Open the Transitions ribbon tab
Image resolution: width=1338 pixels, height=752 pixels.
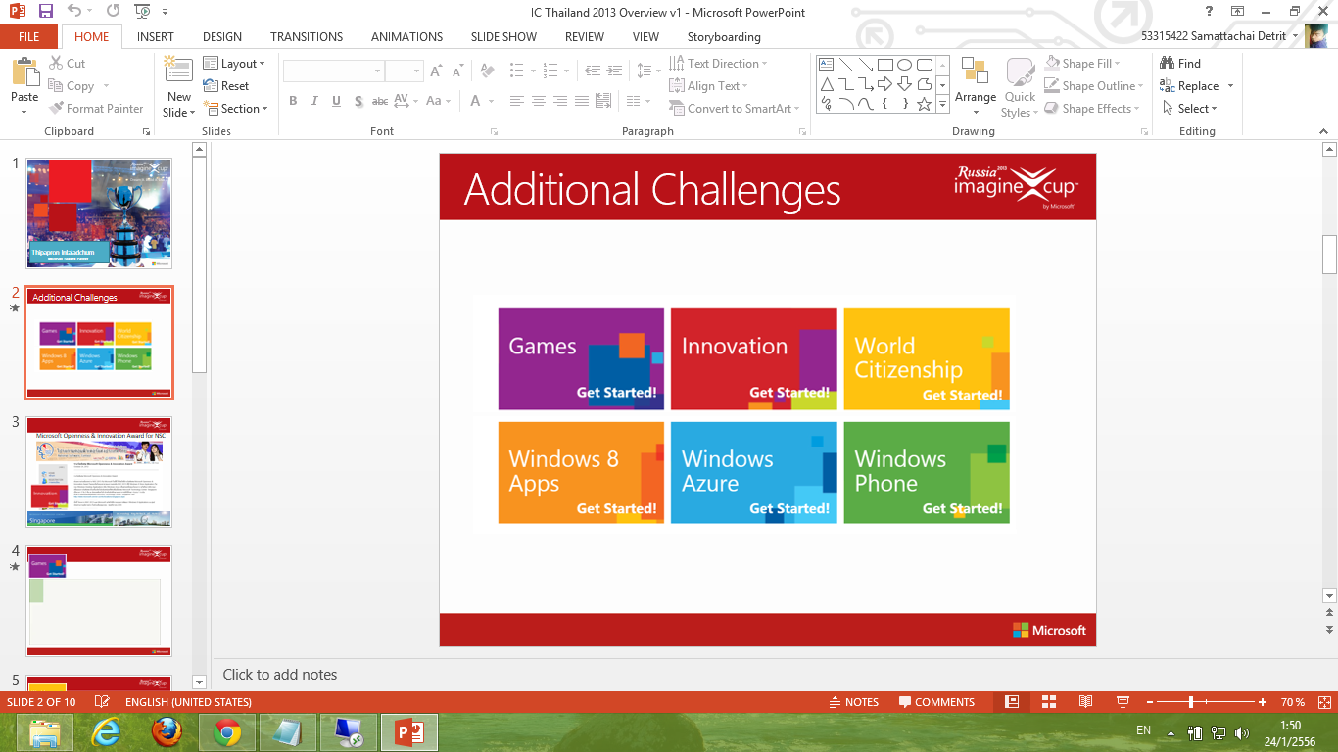(x=307, y=37)
